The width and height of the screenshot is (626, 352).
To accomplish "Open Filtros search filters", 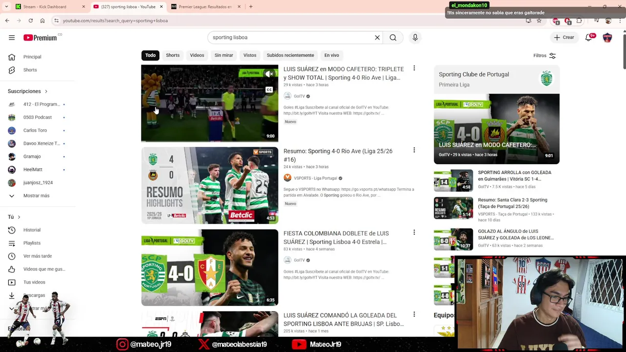I will [x=544, y=56].
